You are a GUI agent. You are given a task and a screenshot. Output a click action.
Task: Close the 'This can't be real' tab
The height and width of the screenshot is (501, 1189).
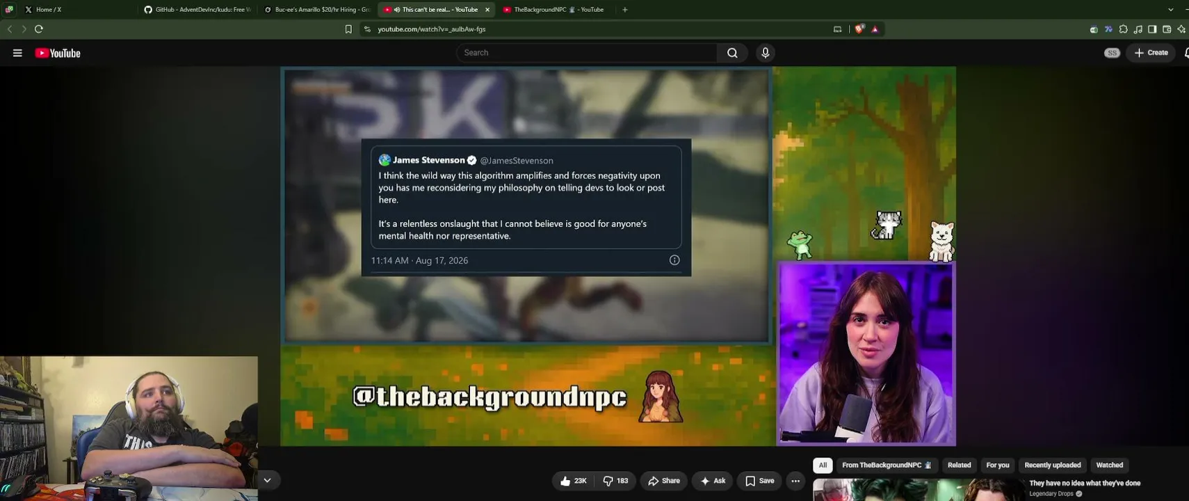click(487, 10)
